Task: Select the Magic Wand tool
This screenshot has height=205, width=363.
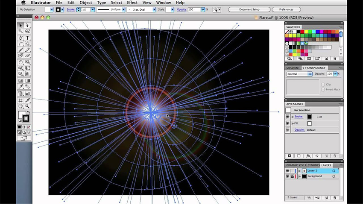Action: click(20, 32)
